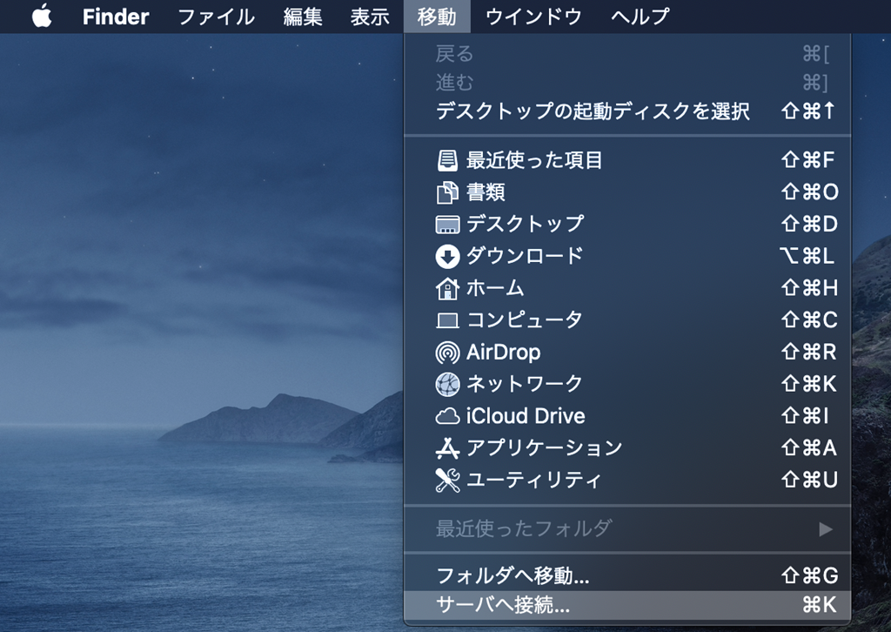The height and width of the screenshot is (632, 891).
Task: Click the 書類 documents icon
Action: click(x=447, y=192)
